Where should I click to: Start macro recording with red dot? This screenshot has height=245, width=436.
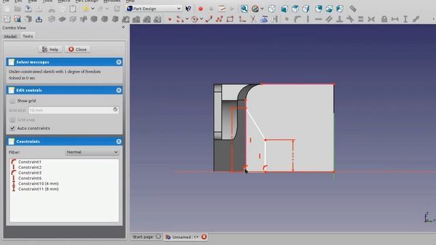click(x=200, y=9)
